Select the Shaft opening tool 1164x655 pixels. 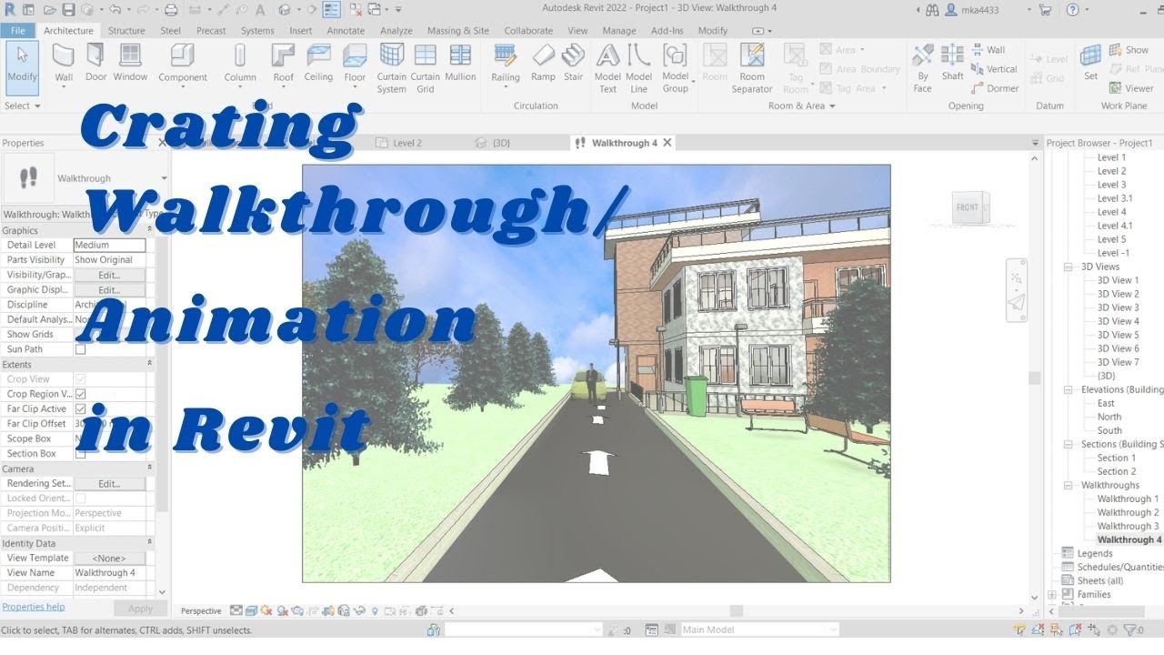tap(952, 63)
